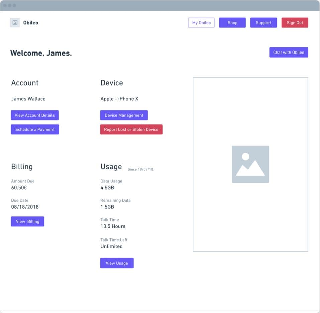View usage details
Image resolution: width=320 pixels, height=313 pixels.
(x=117, y=263)
